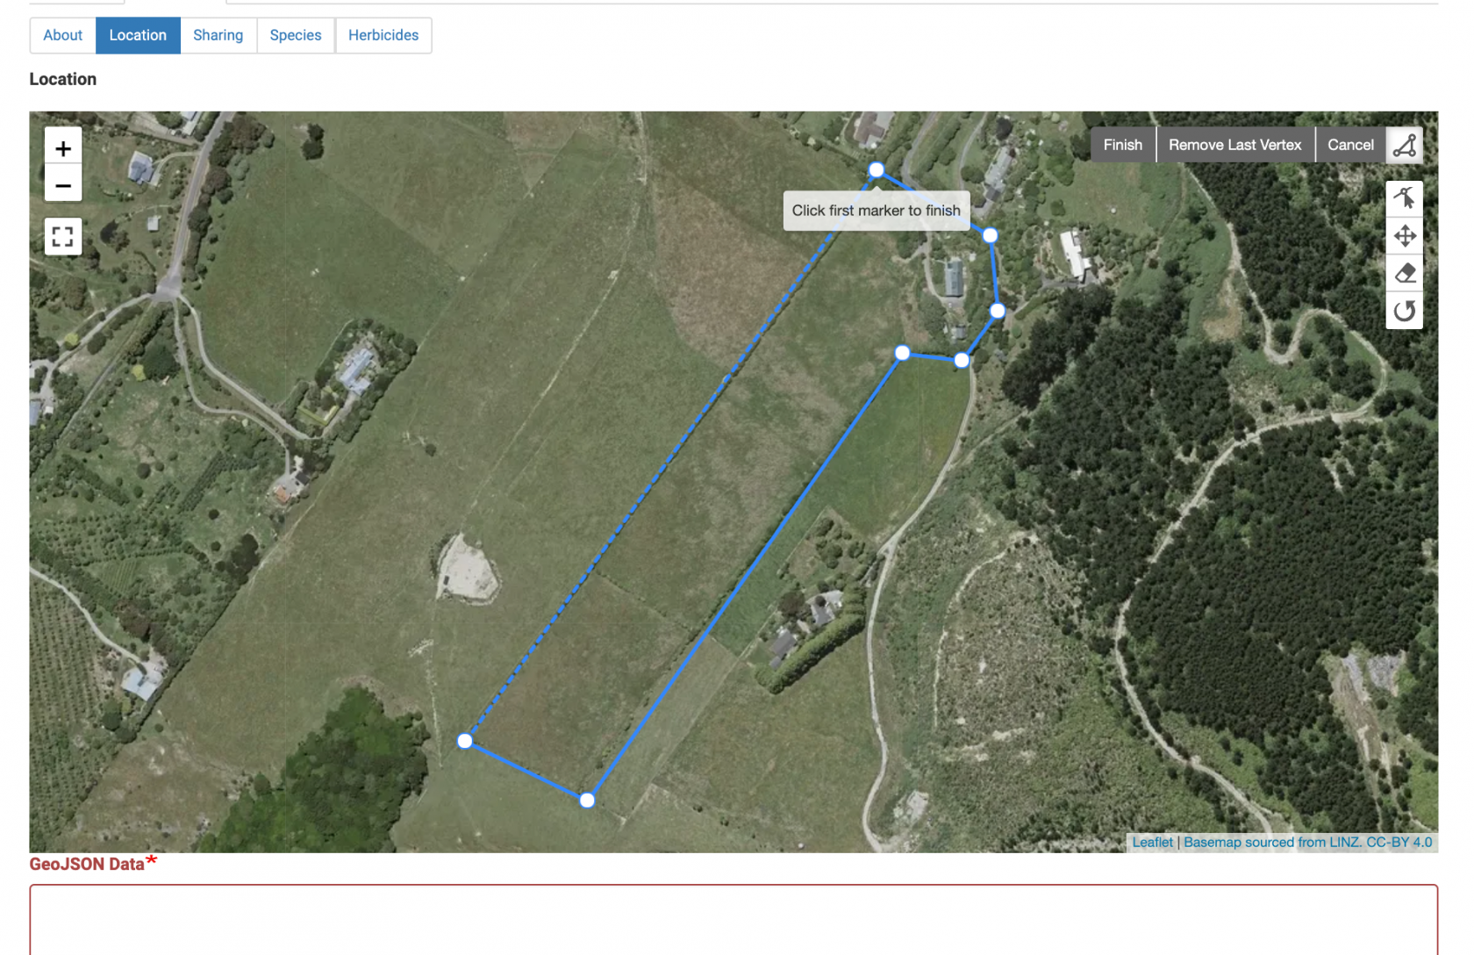Finish drawing the polygon
The image size is (1474, 955).
click(x=1122, y=145)
